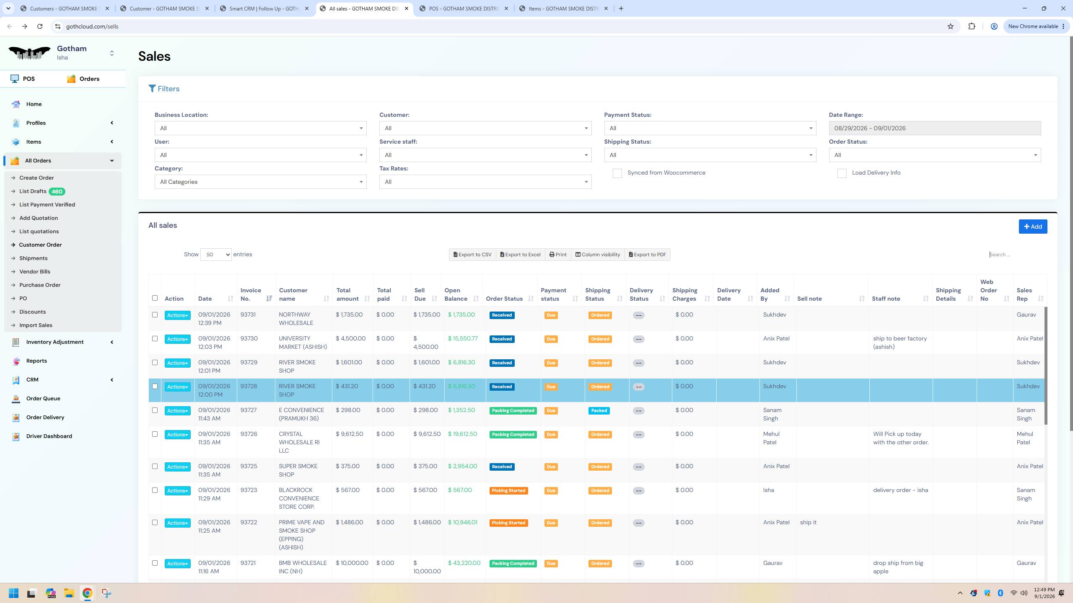Enable Synced from Woocommerce checkbox
This screenshot has height=603, width=1073.
(x=617, y=173)
